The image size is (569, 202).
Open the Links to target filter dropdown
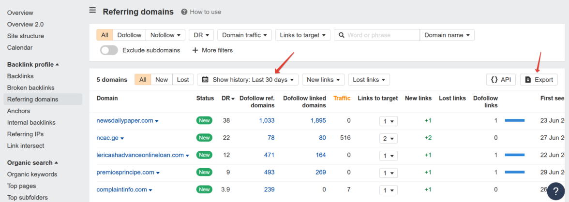(x=302, y=35)
